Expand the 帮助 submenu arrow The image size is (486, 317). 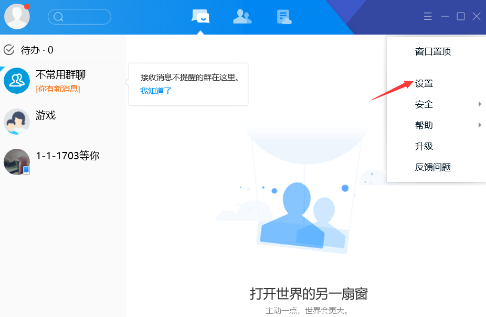click(480, 125)
